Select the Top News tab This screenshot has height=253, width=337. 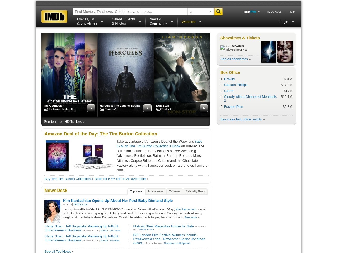(x=136, y=192)
